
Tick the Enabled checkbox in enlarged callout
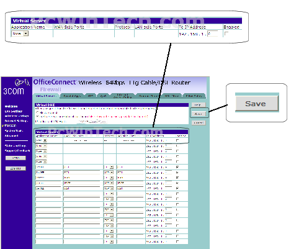226,34
